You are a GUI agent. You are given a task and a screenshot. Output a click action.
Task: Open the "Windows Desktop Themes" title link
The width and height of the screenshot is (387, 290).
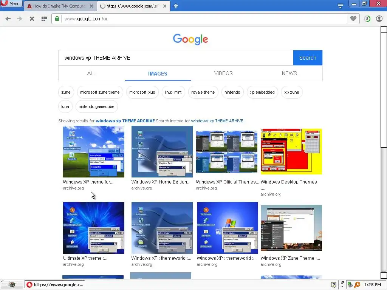click(289, 182)
